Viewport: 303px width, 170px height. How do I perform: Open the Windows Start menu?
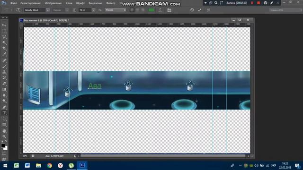click(5, 166)
